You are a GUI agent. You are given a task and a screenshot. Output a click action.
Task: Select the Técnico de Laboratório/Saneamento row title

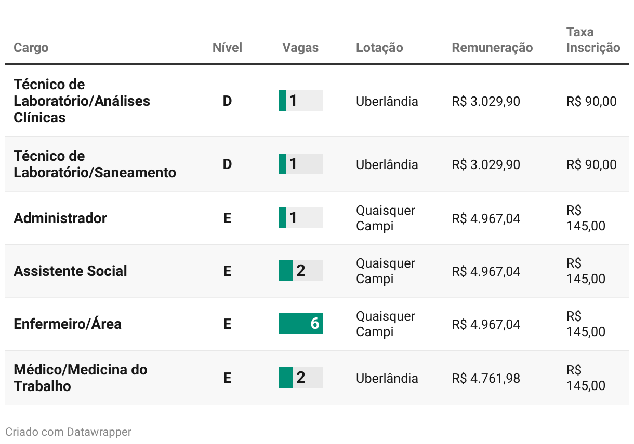pos(95,164)
